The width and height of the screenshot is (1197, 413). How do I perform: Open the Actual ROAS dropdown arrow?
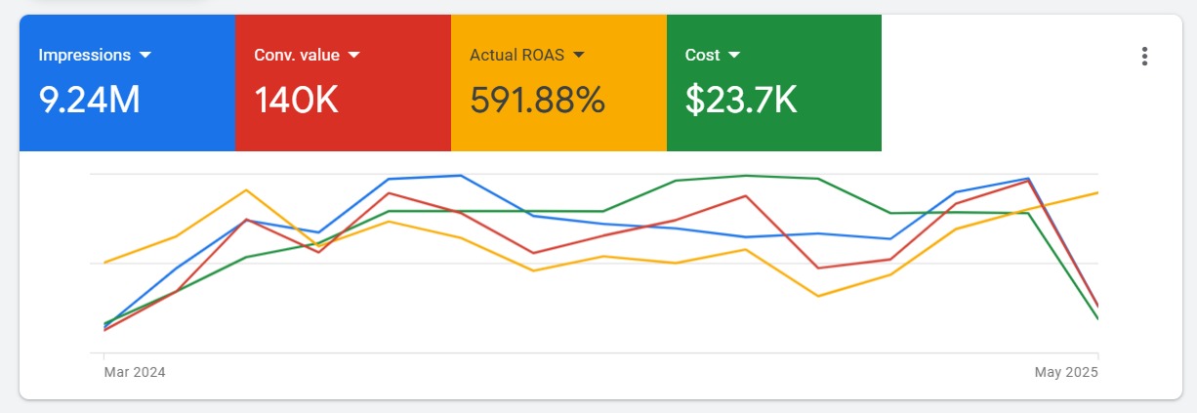tap(579, 56)
